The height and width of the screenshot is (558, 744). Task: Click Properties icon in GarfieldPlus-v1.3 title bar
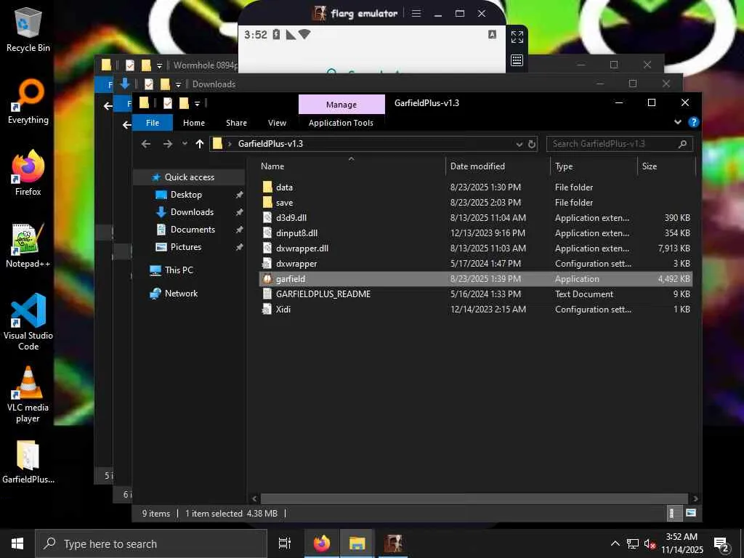coord(168,103)
